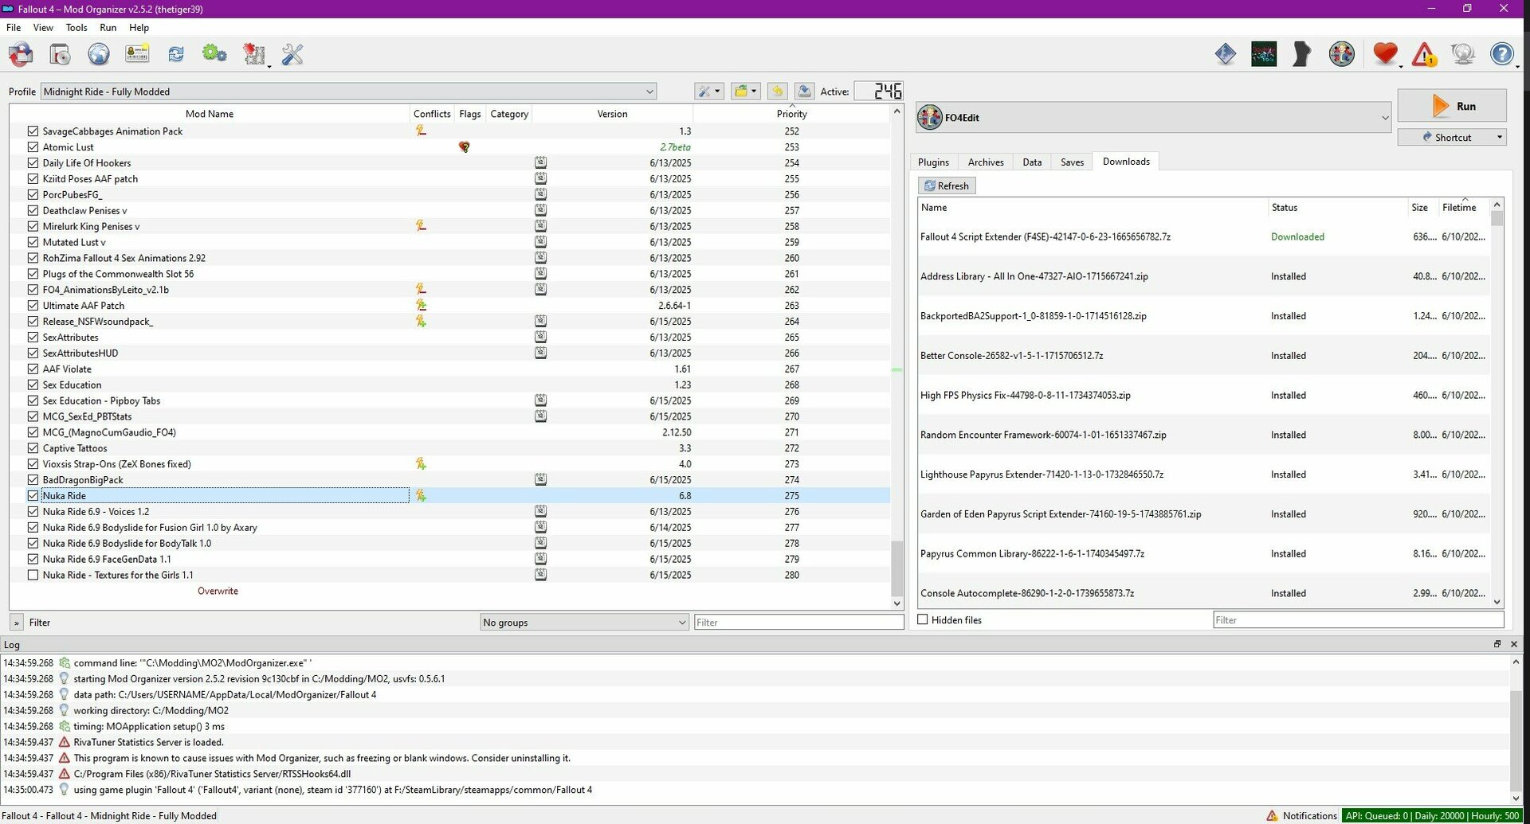Open the instance manager icon
1530x824 pixels.
pos(21,54)
